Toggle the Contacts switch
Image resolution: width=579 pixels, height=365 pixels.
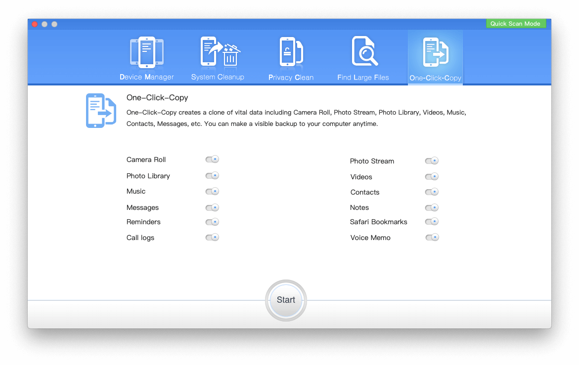coord(432,192)
